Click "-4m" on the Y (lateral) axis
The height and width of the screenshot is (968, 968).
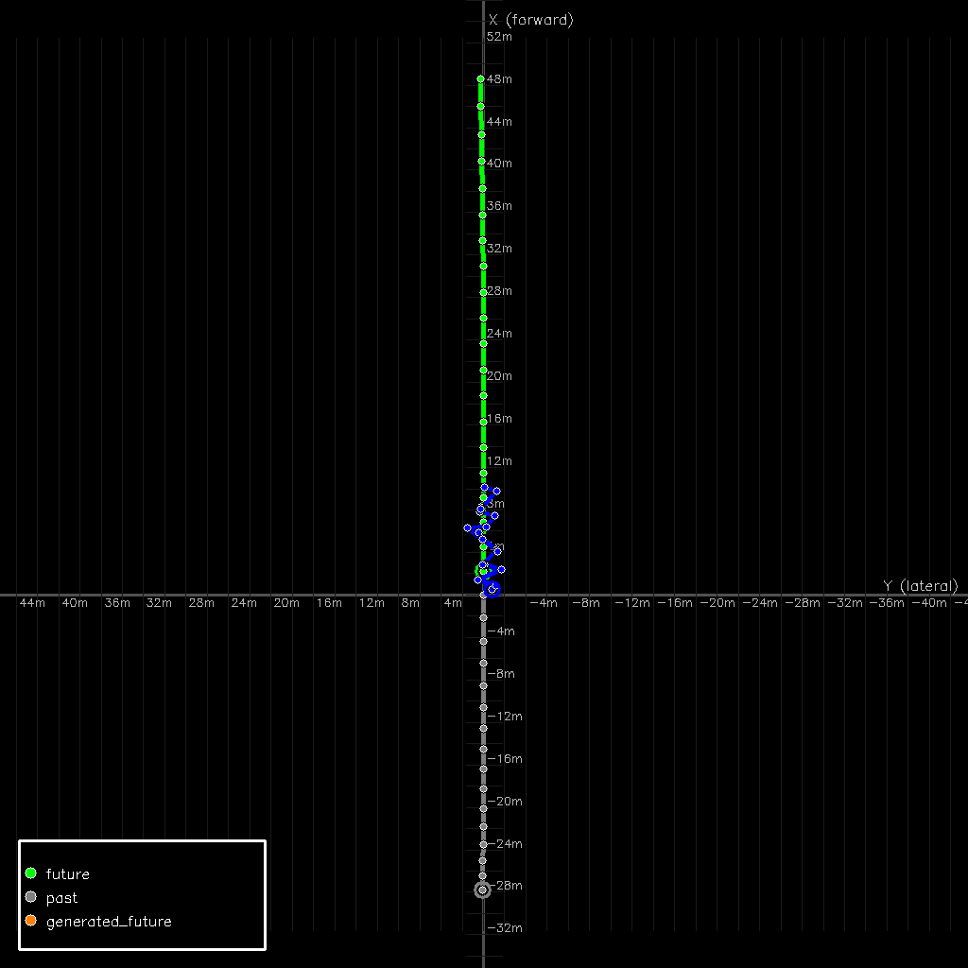pos(544,603)
